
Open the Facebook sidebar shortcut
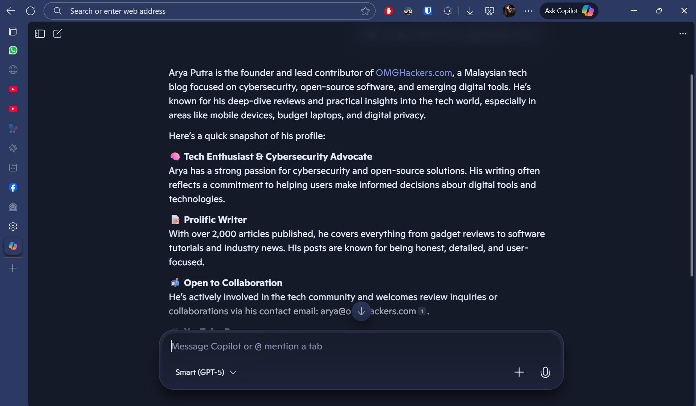13,188
